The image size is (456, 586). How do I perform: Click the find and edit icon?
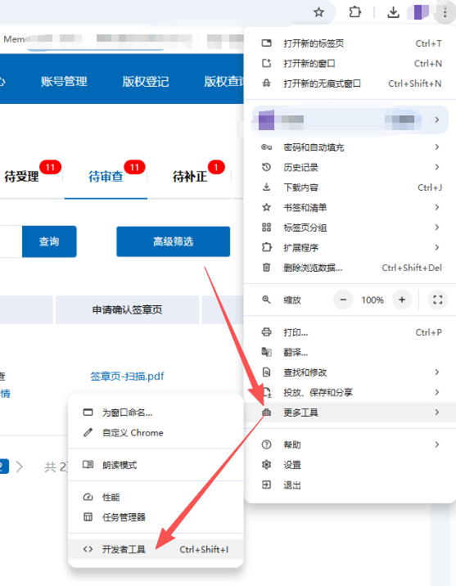(267, 372)
